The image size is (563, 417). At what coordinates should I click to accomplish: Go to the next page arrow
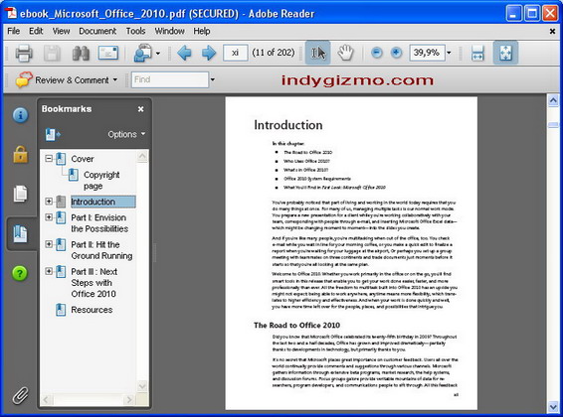pyautogui.click(x=209, y=53)
